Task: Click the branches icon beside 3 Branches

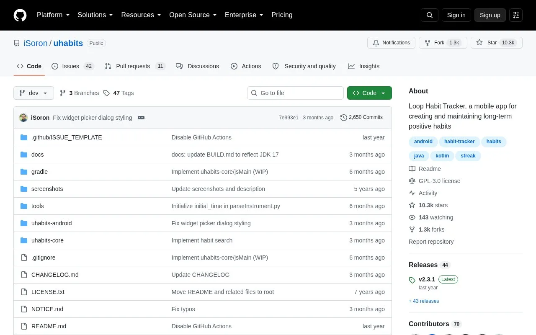Action: pos(63,93)
